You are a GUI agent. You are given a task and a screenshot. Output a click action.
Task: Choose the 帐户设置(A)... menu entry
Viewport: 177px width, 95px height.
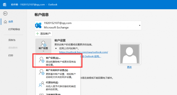tap(58, 61)
